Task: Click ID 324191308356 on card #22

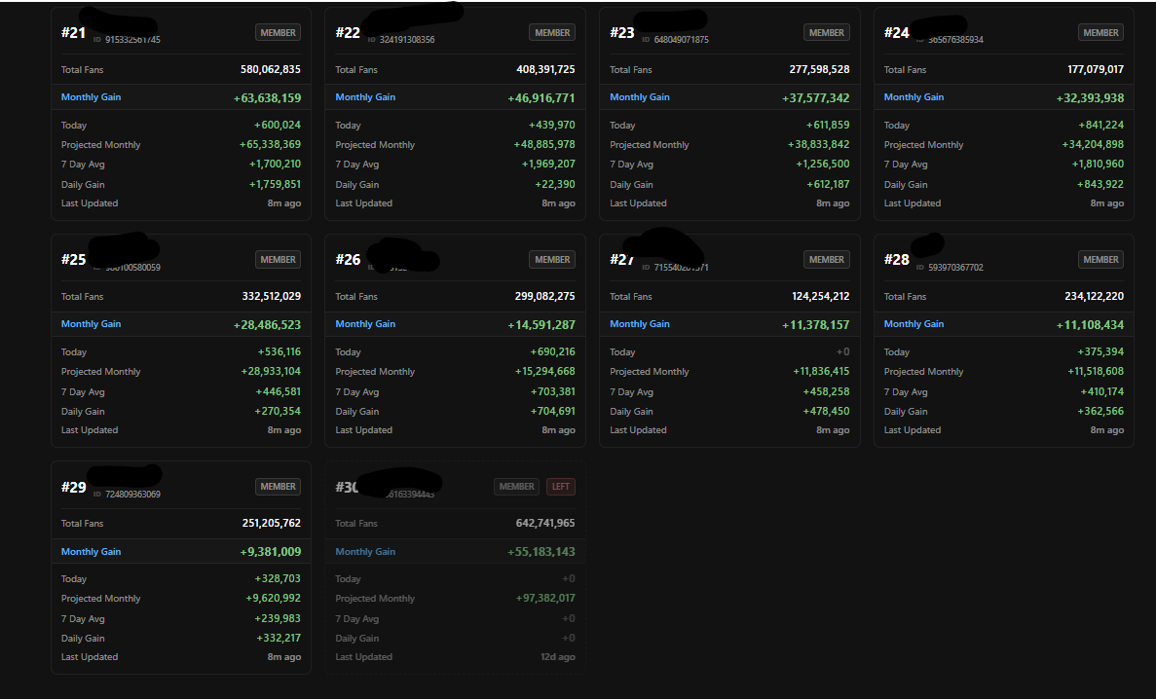Action: pyautogui.click(x=407, y=40)
